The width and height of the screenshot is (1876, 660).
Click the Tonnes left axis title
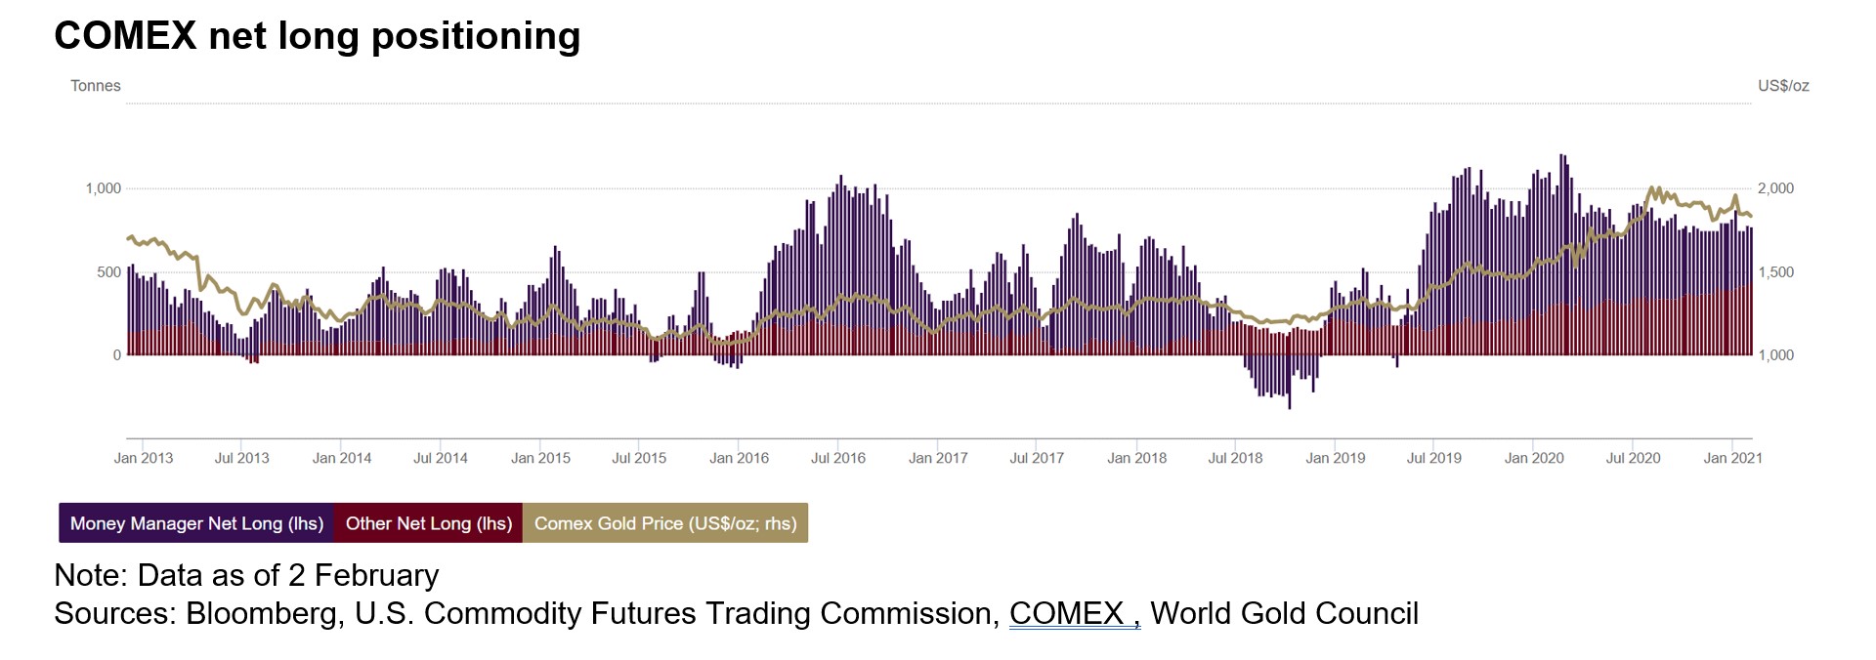click(96, 86)
